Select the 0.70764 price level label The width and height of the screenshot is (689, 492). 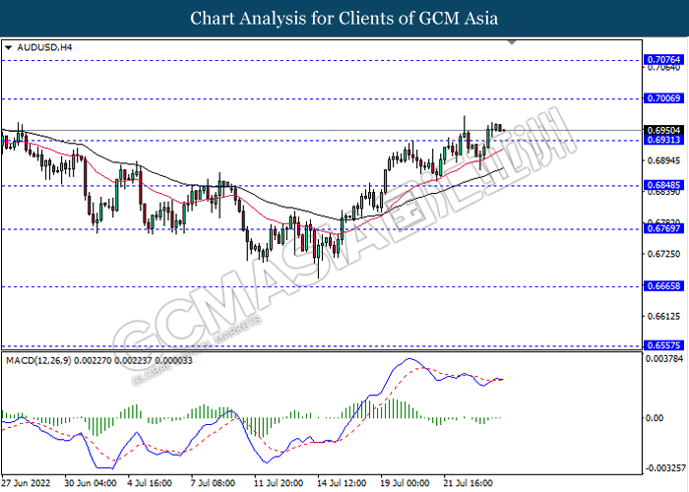click(x=664, y=59)
